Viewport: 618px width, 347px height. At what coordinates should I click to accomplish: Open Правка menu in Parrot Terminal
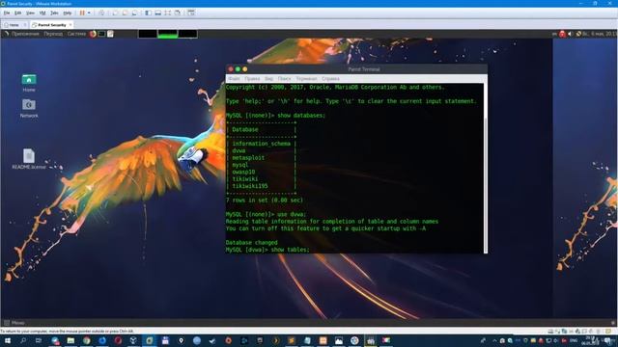coord(252,79)
